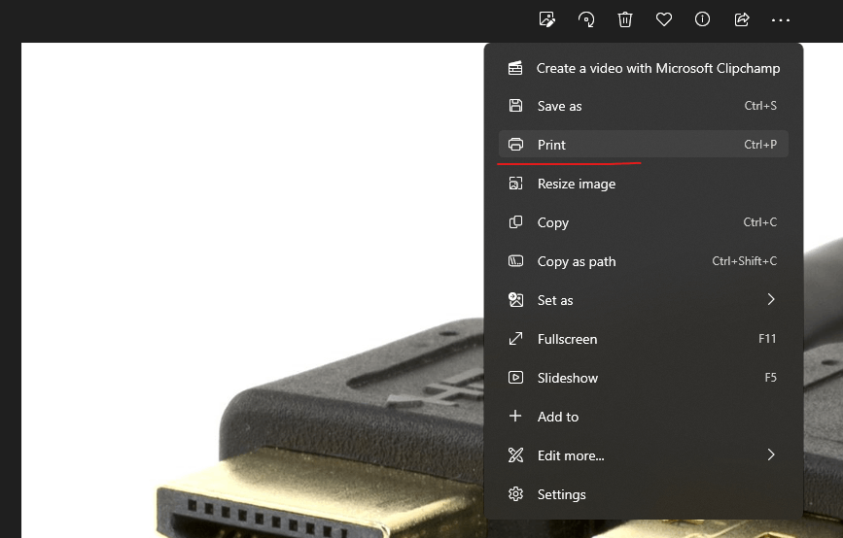Share the photo from the toolbar

click(x=741, y=19)
